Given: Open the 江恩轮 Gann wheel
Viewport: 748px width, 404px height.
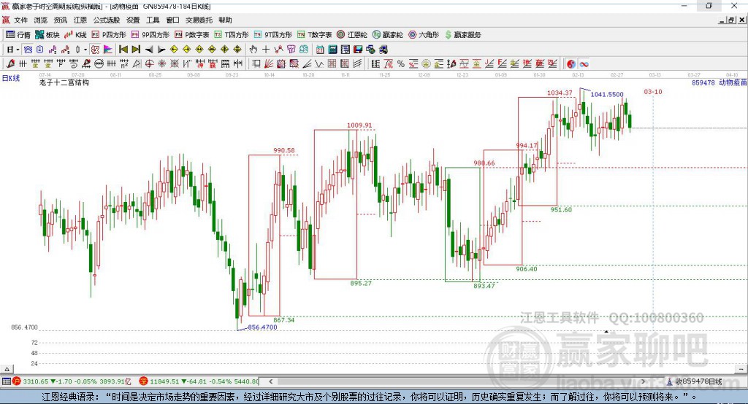Looking at the screenshot, I should [352, 35].
